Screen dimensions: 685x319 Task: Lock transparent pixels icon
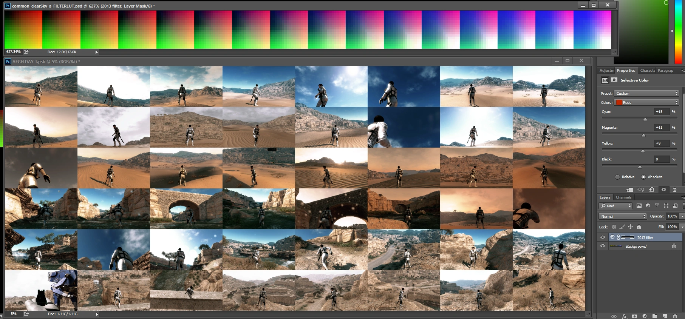(x=614, y=227)
